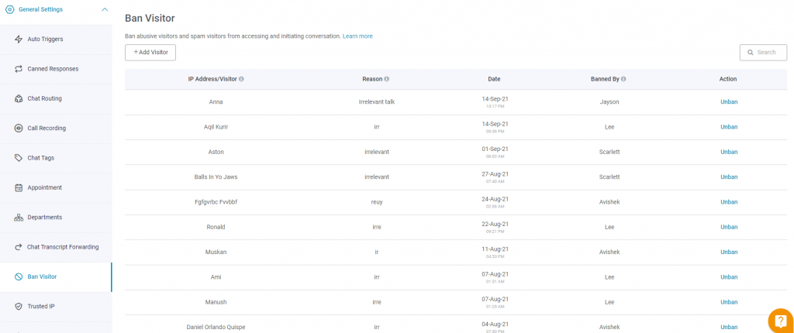Click the Chat Tags tag icon
Viewport: 794px width, 333px height.
[19, 158]
